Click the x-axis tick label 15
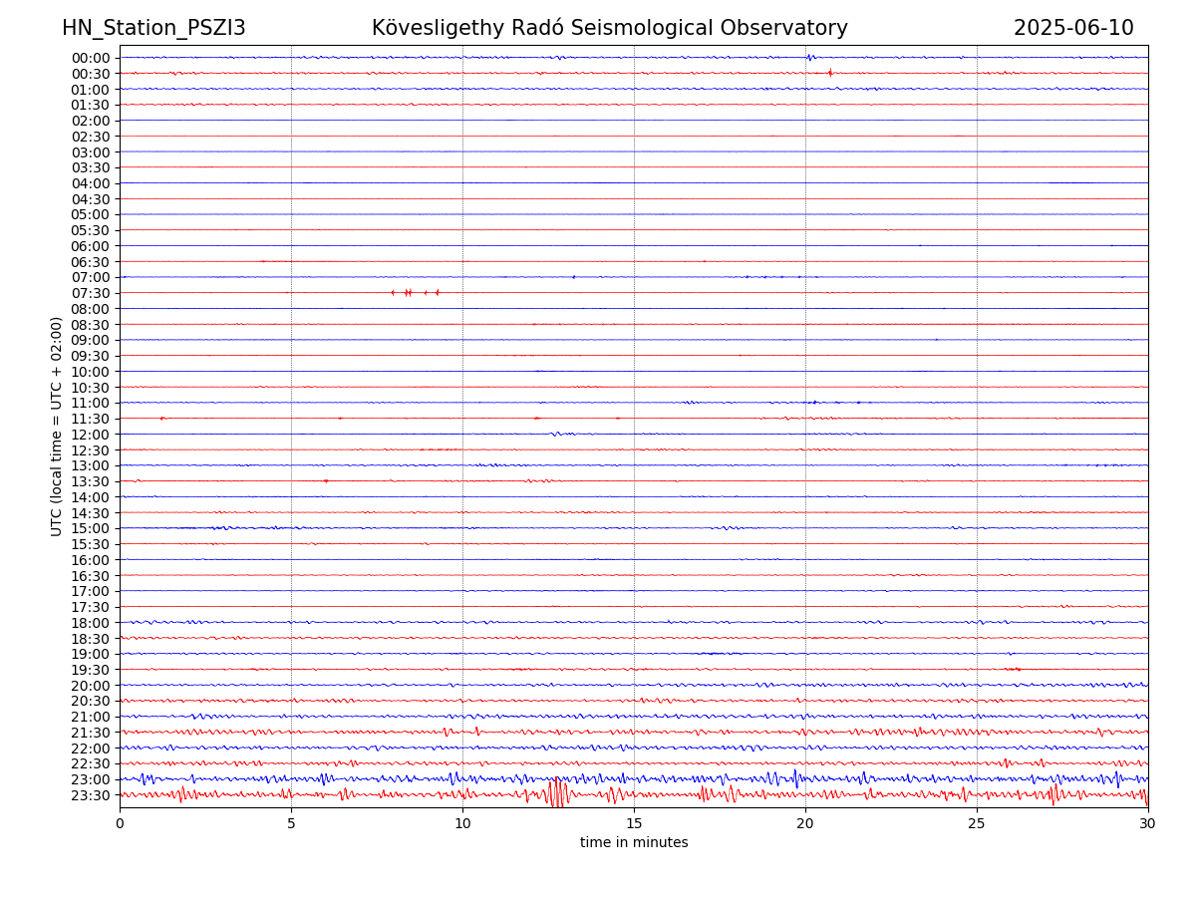Viewport: 1196px width, 897px height. click(x=634, y=824)
